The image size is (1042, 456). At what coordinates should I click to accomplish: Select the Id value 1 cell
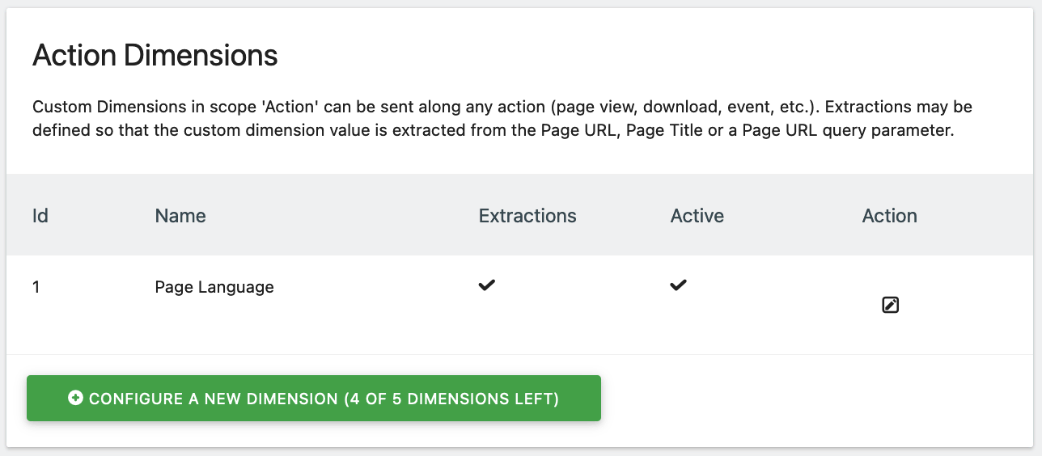click(36, 287)
